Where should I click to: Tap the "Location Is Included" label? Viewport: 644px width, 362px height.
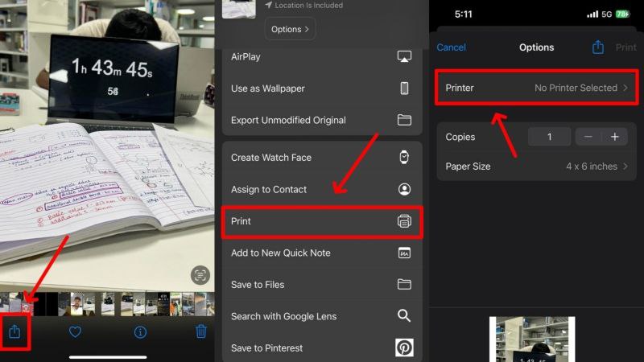(309, 6)
